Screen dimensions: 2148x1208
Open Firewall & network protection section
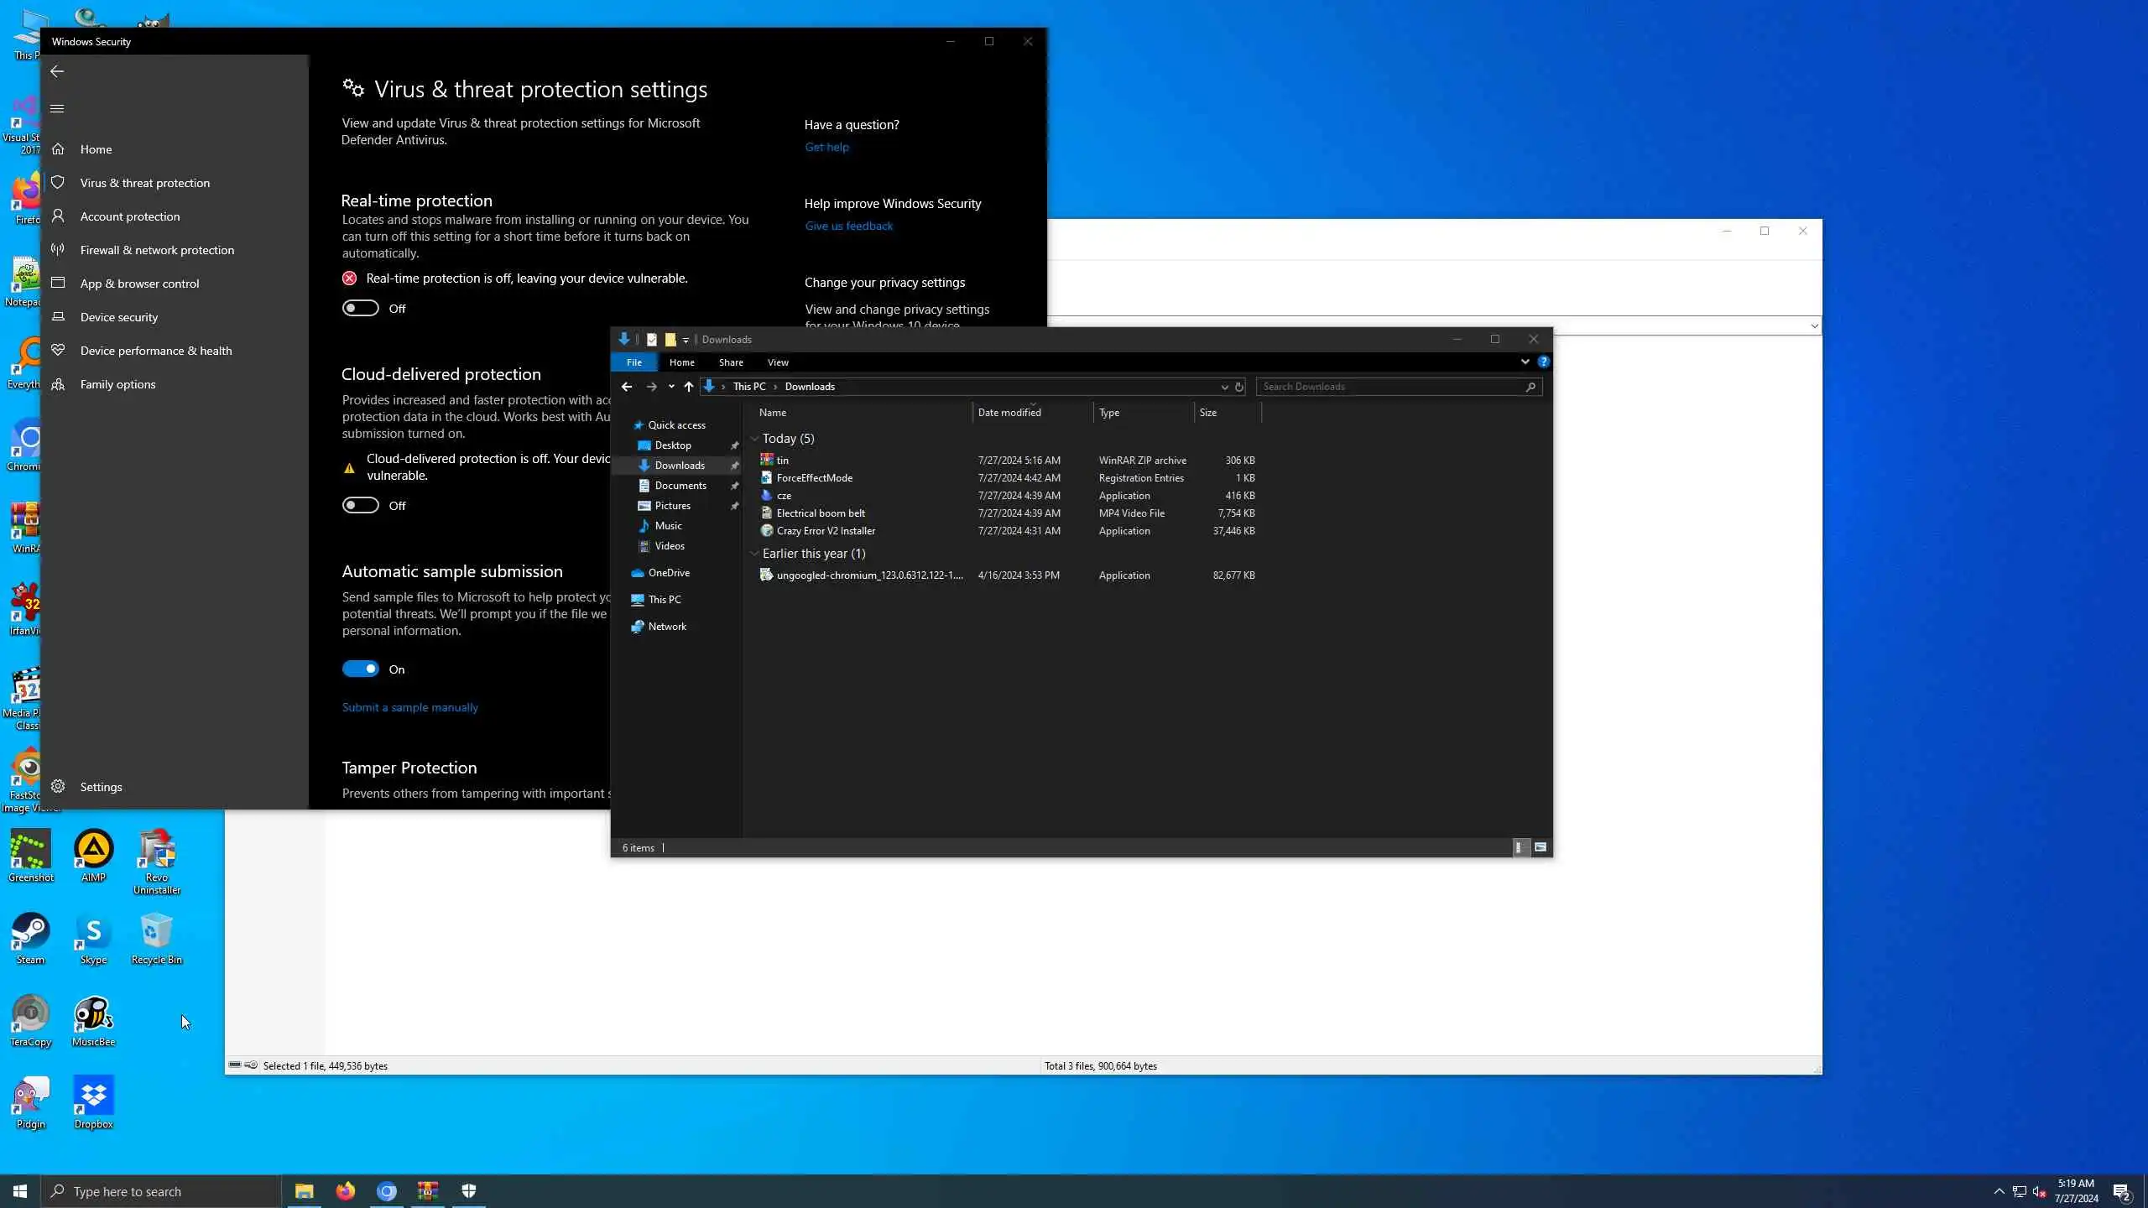point(157,250)
